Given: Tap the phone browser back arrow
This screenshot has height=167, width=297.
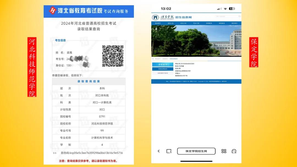Looking at the screenshot, I should click(159, 151).
